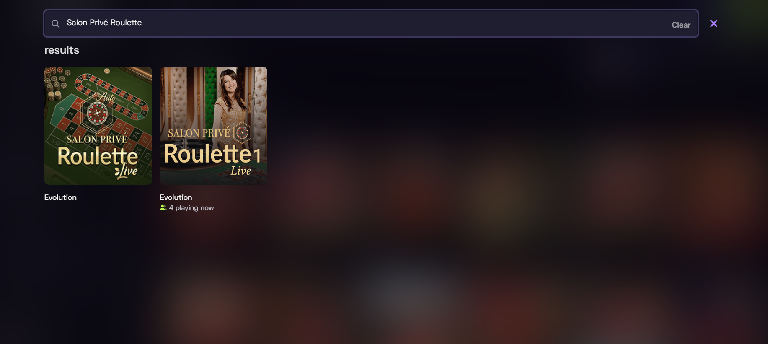
Task: Clear the search query
Action: (681, 25)
